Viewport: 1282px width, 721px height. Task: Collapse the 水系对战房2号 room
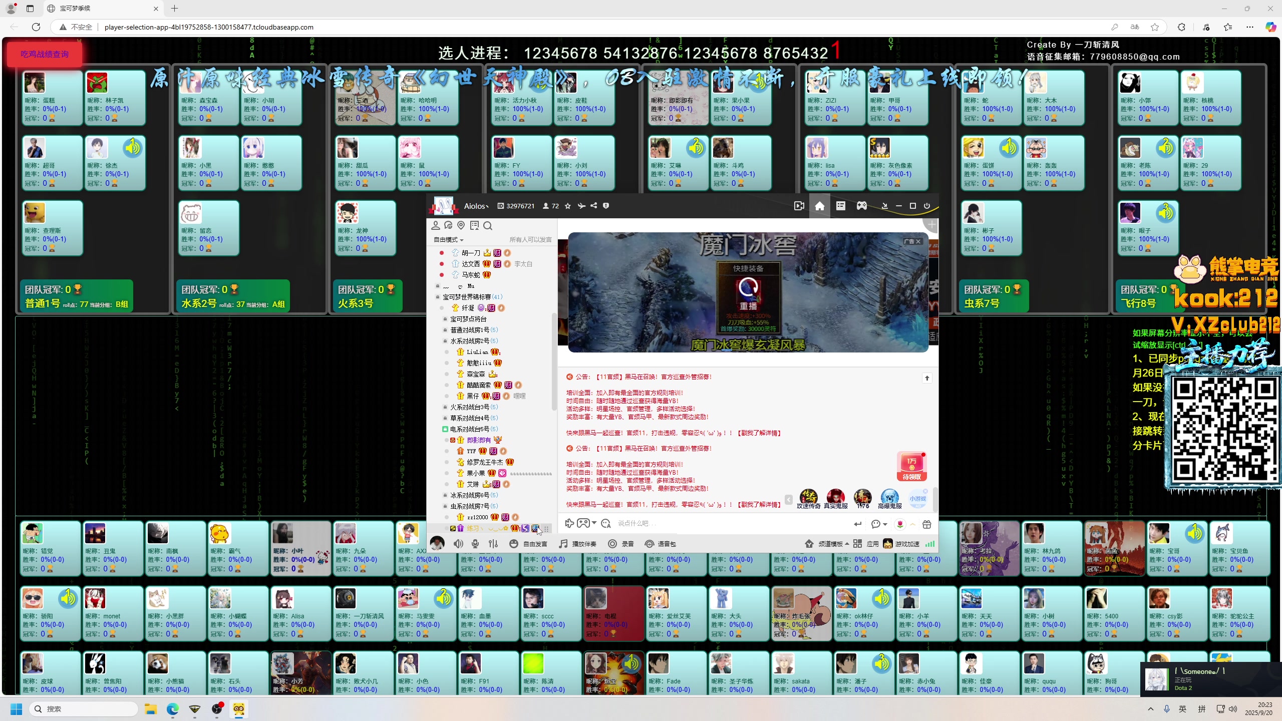click(x=445, y=341)
